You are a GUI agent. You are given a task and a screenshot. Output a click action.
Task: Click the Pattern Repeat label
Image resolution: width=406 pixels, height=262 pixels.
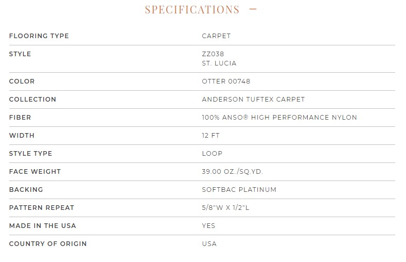point(42,207)
